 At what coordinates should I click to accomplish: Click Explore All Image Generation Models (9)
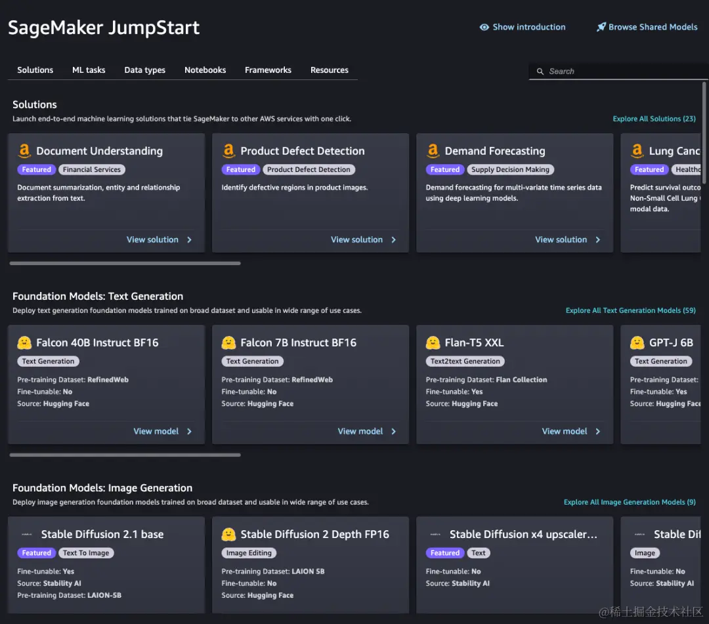coord(630,502)
